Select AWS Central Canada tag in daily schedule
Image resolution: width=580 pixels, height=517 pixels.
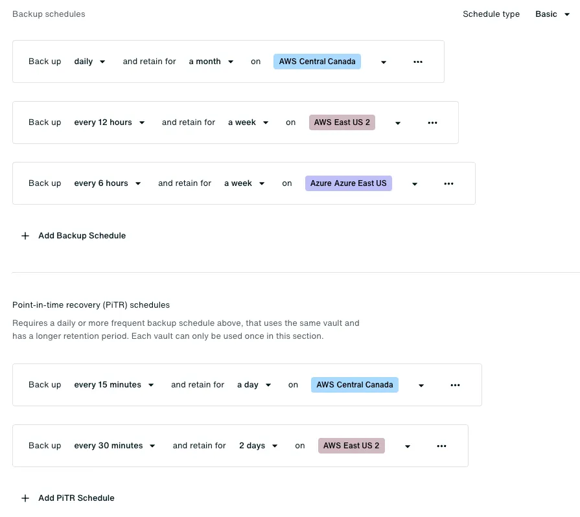[x=317, y=62]
